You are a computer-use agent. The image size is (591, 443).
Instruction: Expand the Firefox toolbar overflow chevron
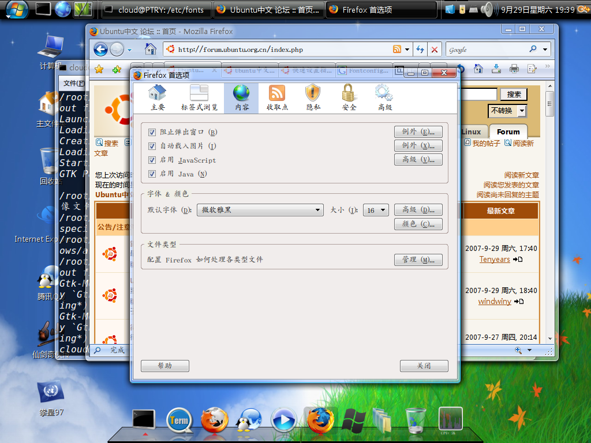click(547, 66)
